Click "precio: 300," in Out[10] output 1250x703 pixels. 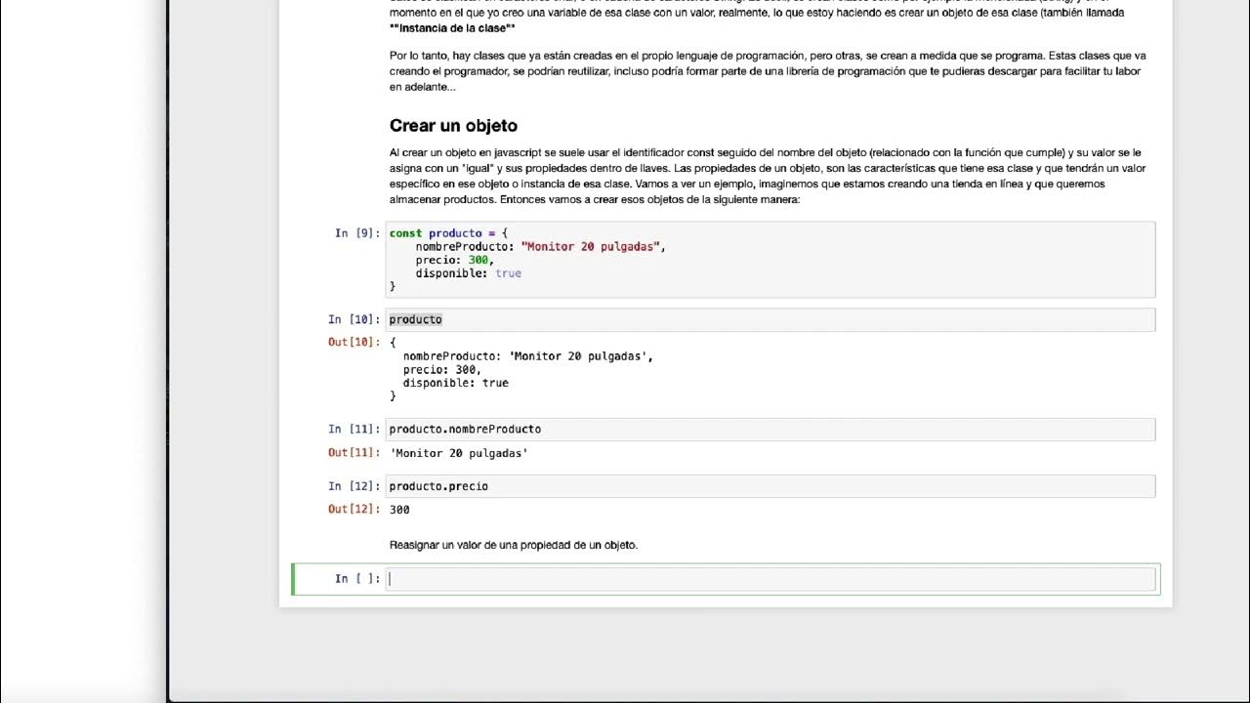click(442, 369)
